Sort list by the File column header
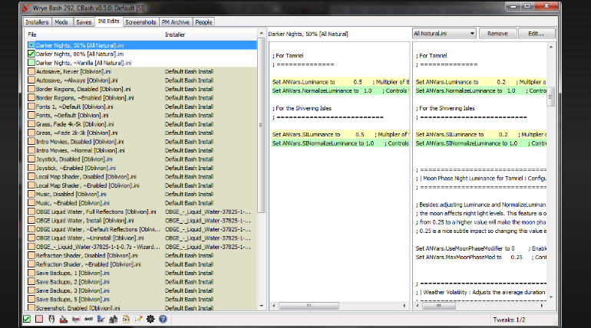This screenshot has height=328, width=591. point(32,34)
